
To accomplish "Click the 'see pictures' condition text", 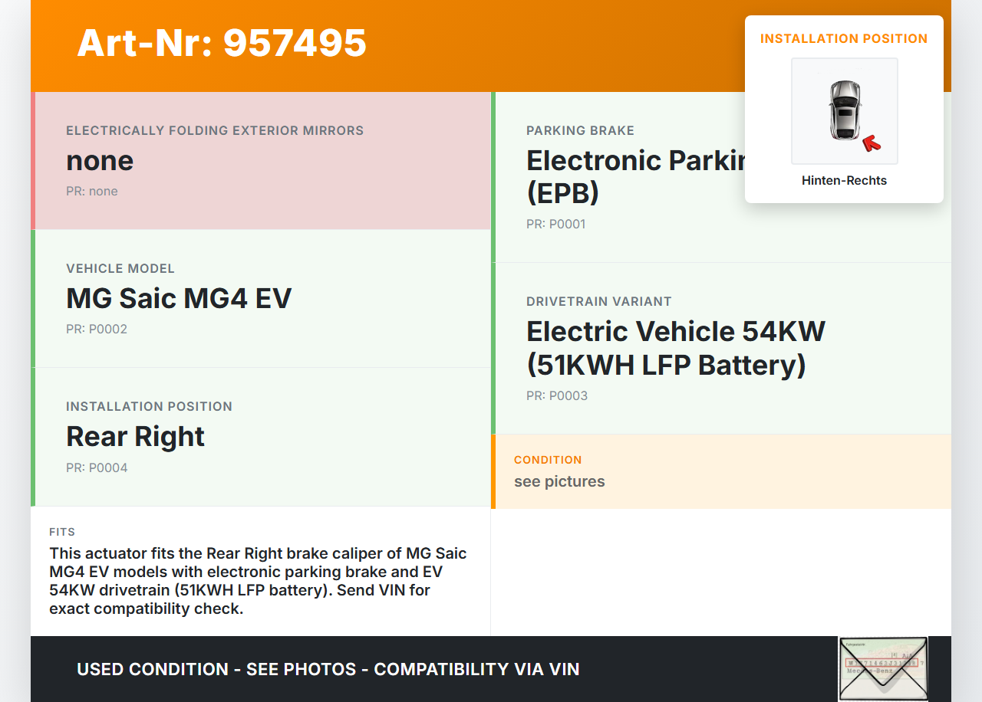I will [x=559, y=481].
